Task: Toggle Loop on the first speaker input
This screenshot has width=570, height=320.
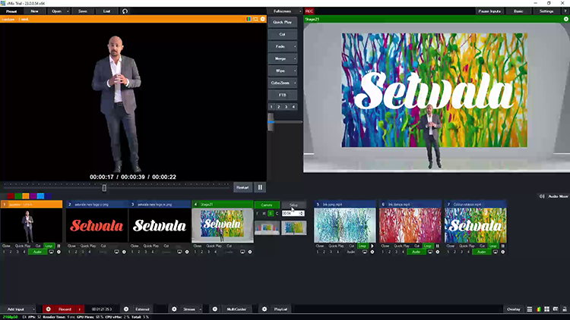Action: click(x=49, y=246)
